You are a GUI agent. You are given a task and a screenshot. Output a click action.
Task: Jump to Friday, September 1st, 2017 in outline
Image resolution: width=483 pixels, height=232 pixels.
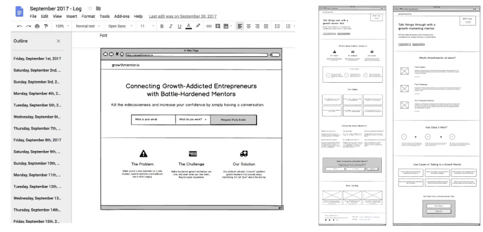pos(37,59)
